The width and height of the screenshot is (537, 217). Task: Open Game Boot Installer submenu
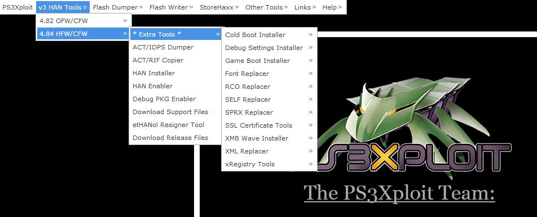click(269, 61)
